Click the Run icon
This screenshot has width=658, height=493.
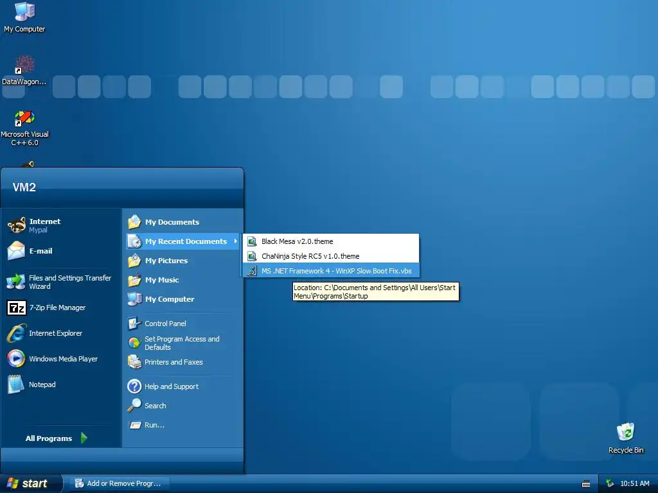[135, 425]
